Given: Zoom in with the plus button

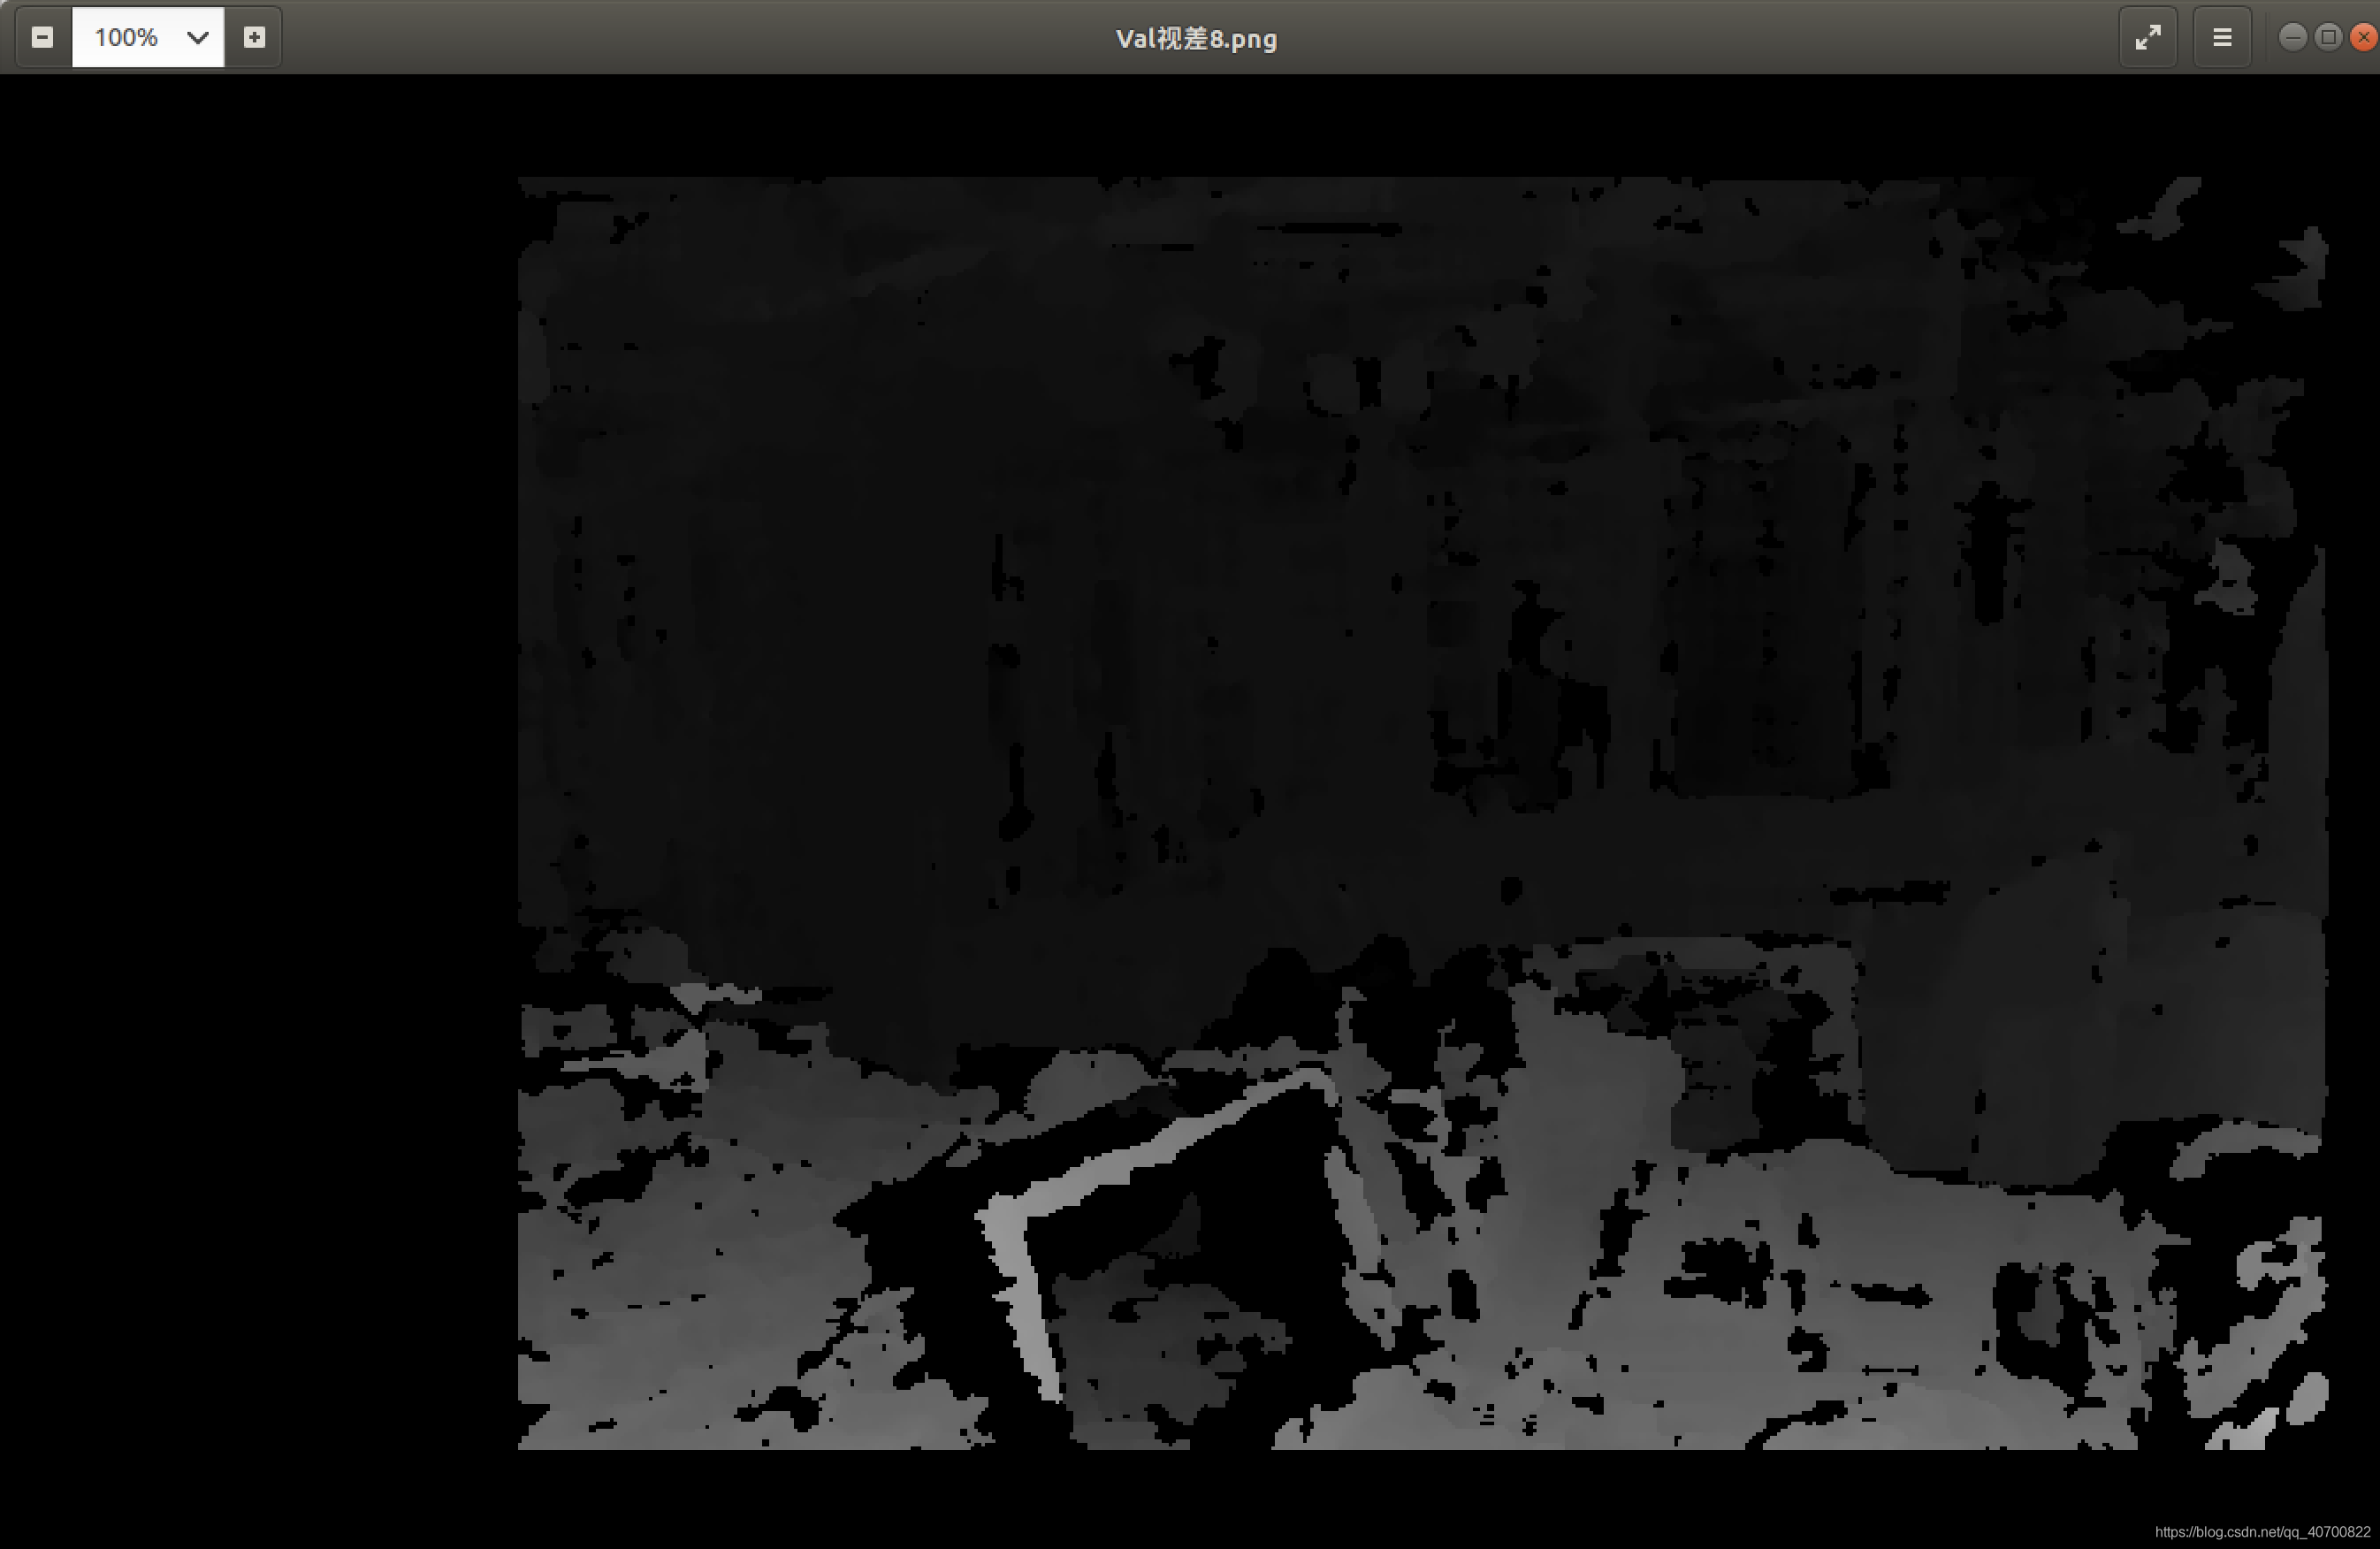Looking at the screenshot, I should [254, 37].
